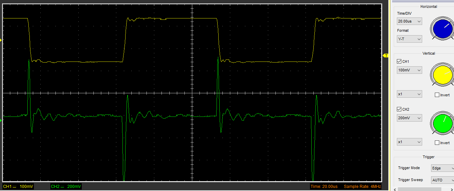Viewport: 454px width, 191px height.
Task: Click the yellow trigger level T marker
Action: [x=386, y=55]
